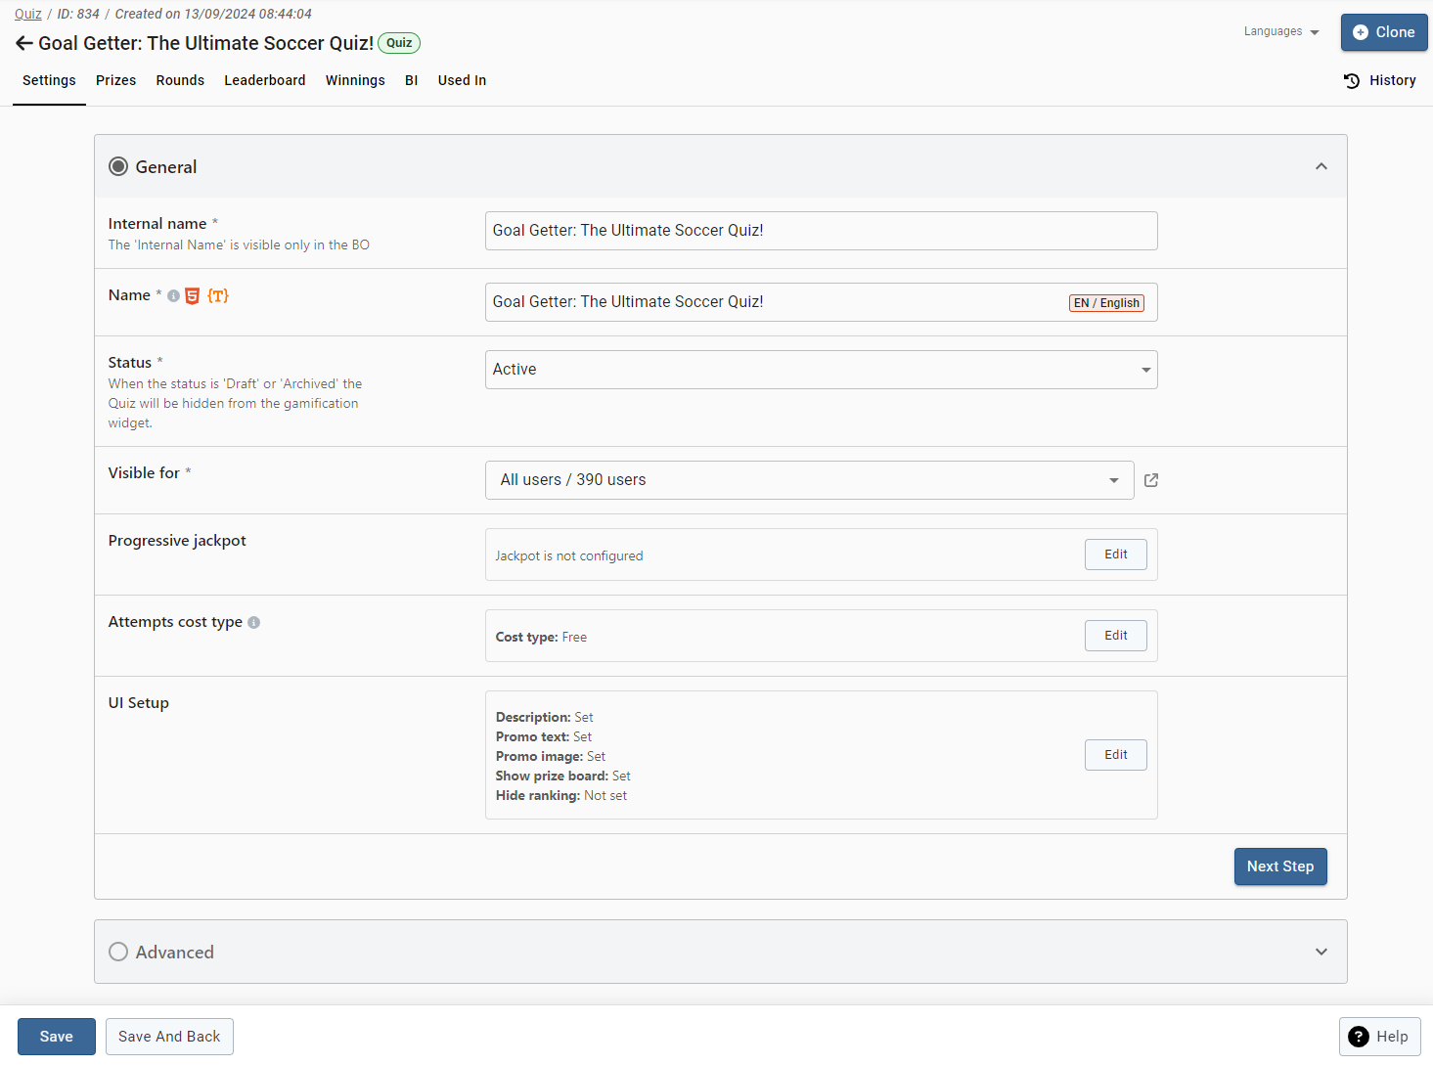This screenshot has width=1433, height=1065.
Task: Click the Internal name text field
Action: [x=821, y=231]
